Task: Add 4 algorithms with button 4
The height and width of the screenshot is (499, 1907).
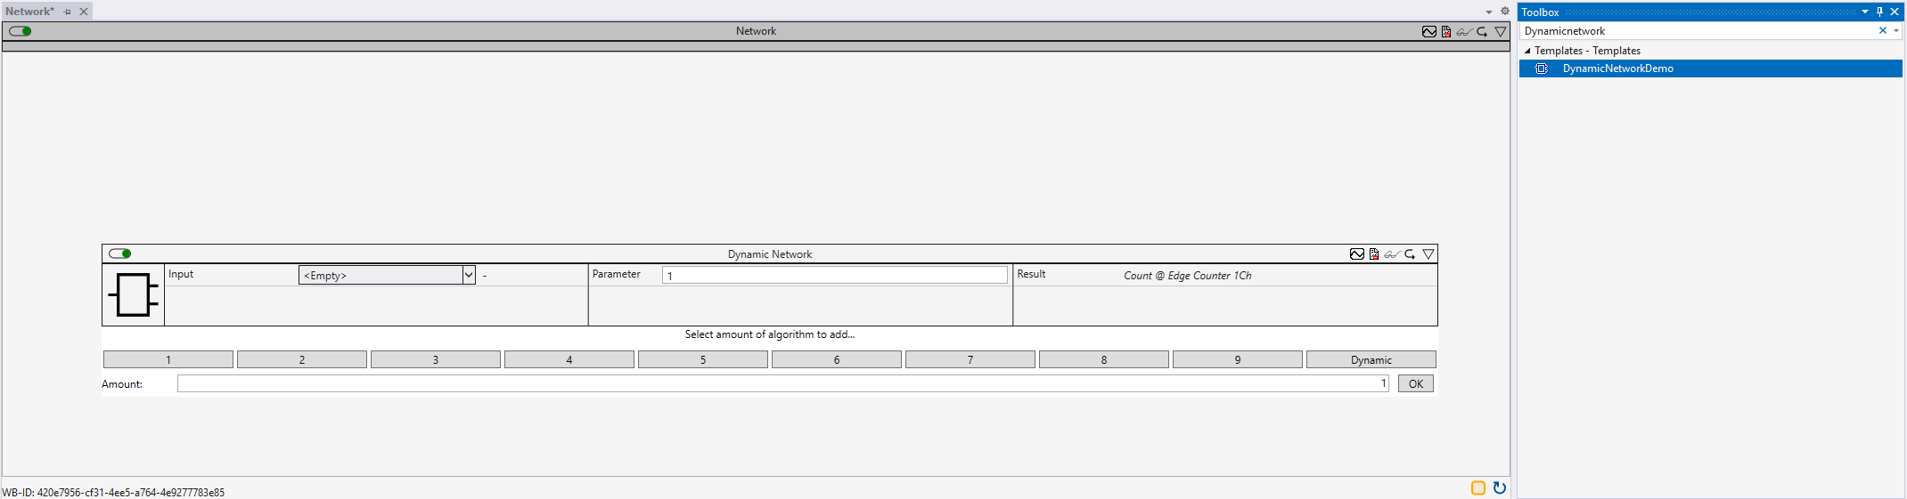Action: tap(569, 359)
